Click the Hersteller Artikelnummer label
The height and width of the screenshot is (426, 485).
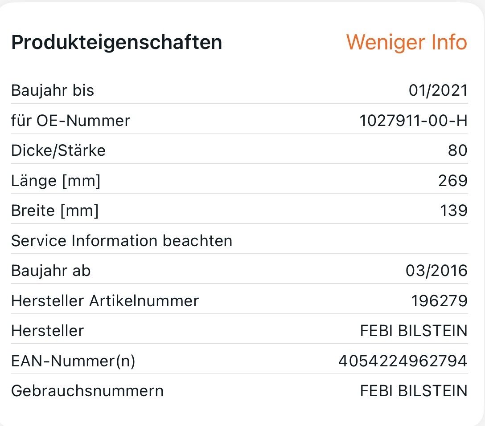pyautogui.click(x=105, y=301)
